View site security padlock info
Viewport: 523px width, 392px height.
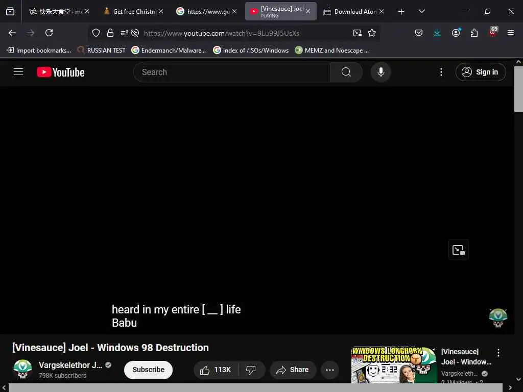click(110, 33)
